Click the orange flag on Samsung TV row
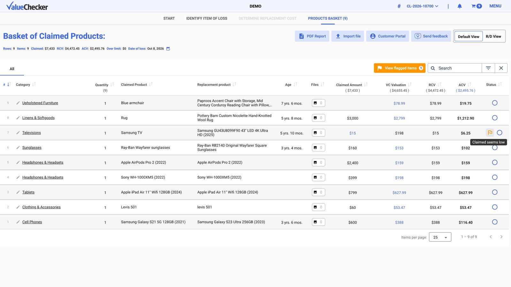The width and height of the screenshot is (511, 287). coord(490,133)
